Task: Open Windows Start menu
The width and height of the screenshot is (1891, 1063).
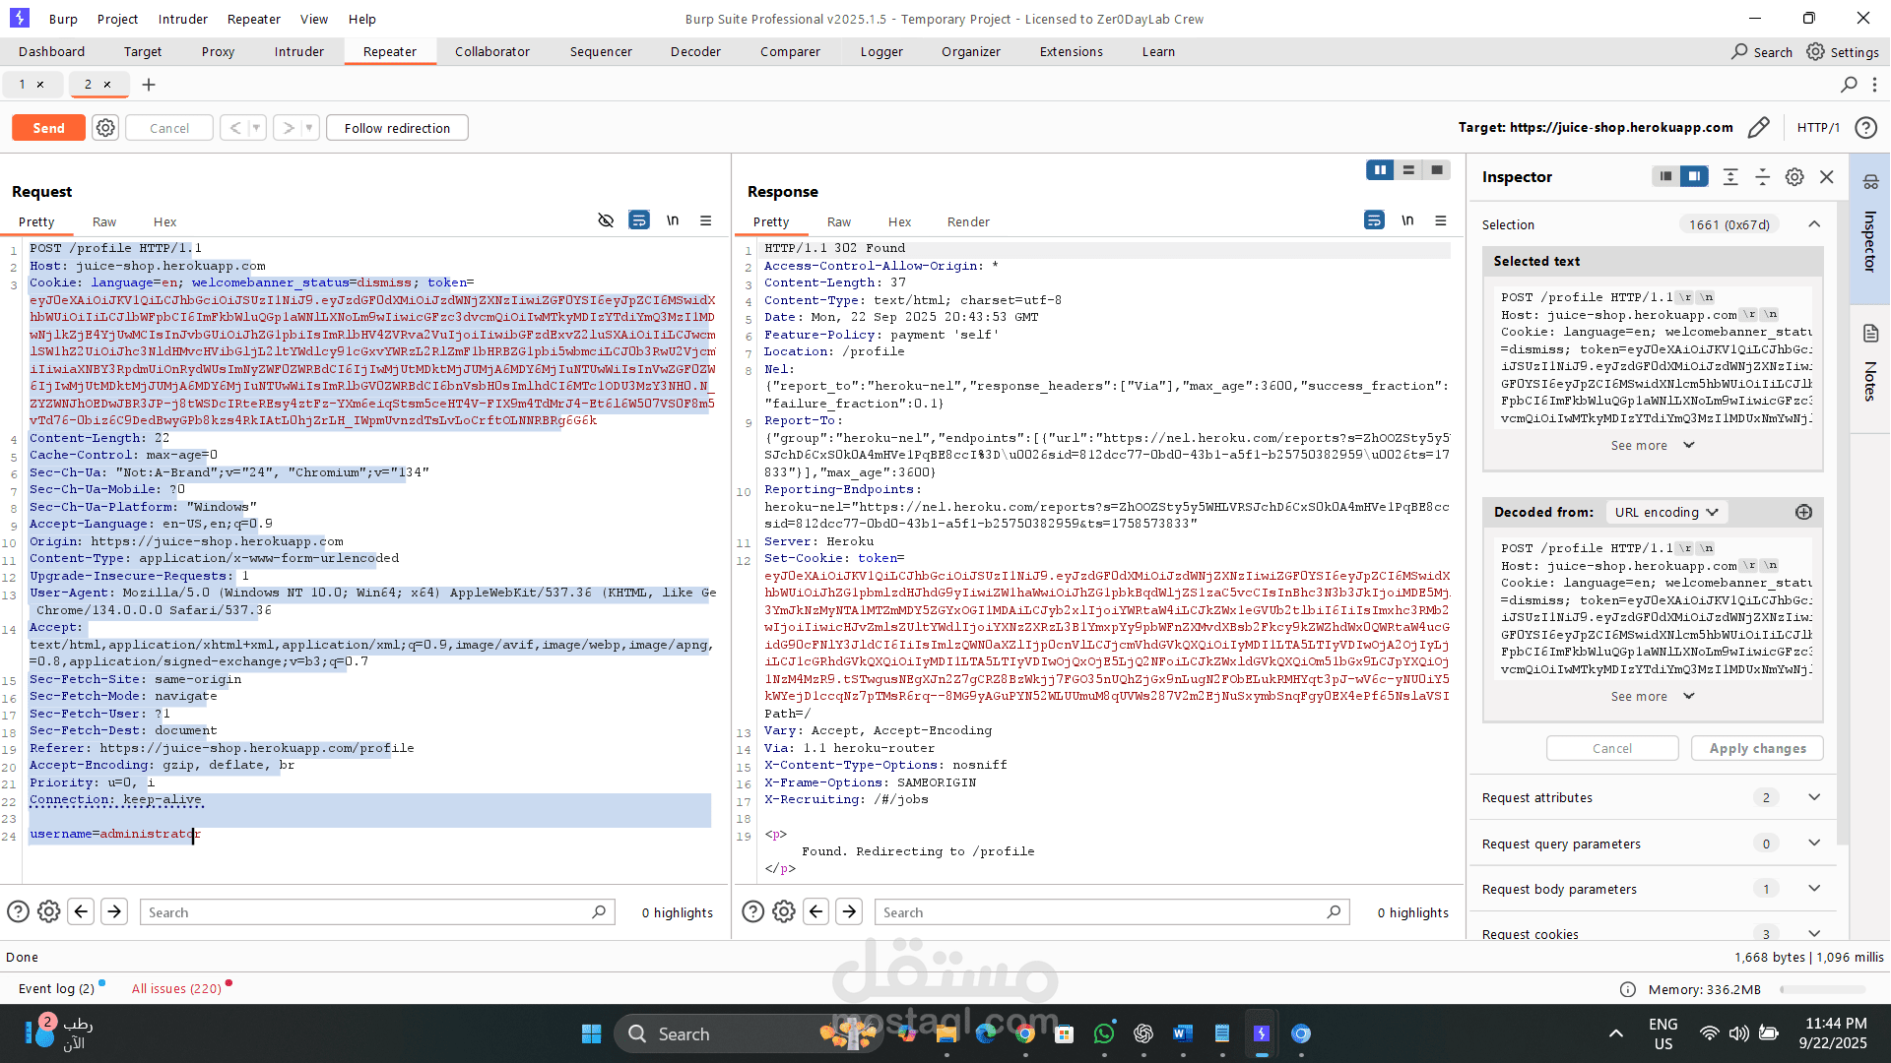Action: point(591,1033)
